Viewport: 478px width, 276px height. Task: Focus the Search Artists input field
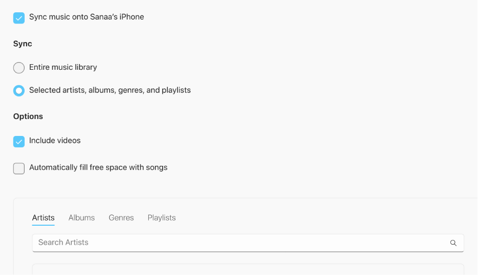(x=236, y=243)
